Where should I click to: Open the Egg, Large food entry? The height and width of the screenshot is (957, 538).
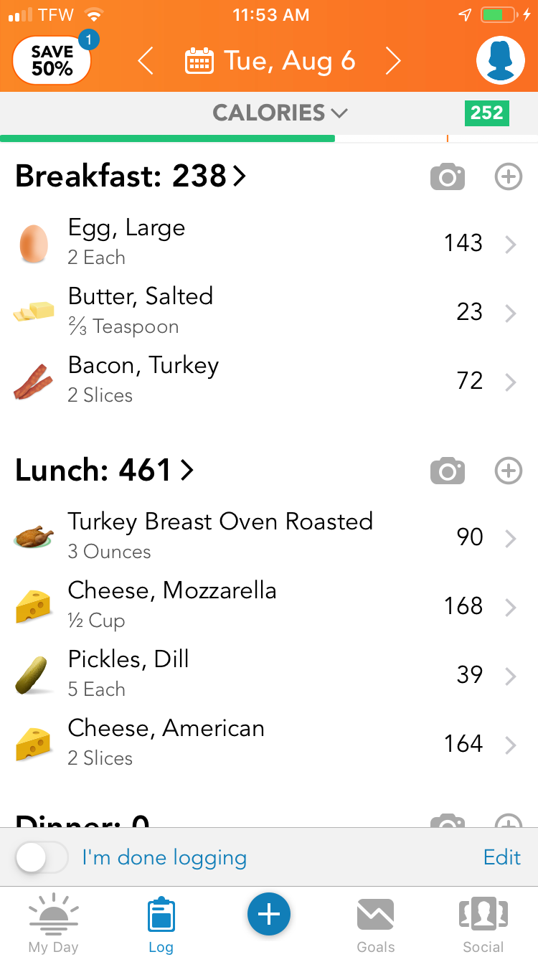(x=265, y=243)
